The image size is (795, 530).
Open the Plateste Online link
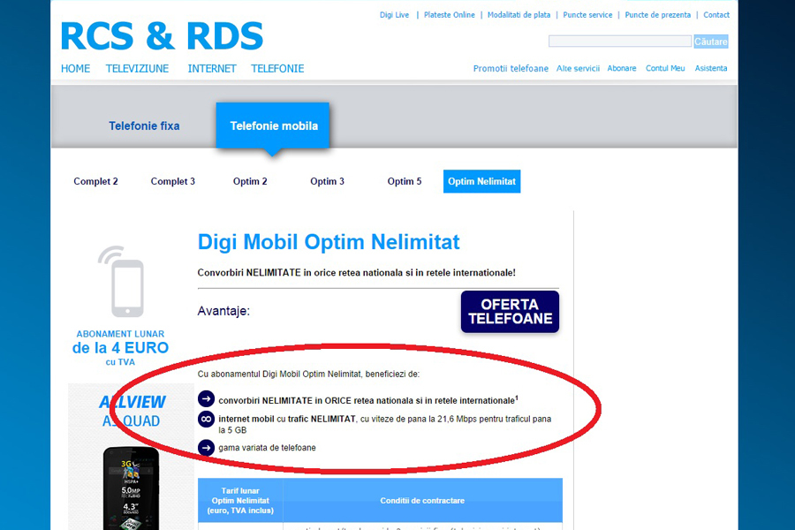point(450,15)
